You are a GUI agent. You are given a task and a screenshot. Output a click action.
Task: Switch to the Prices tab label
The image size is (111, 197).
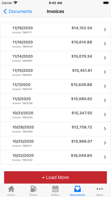(33, 195)
